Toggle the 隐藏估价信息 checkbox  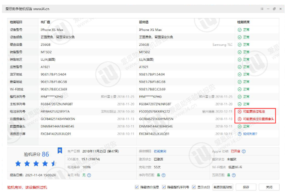pyautogui.click(x=137, y=187)
